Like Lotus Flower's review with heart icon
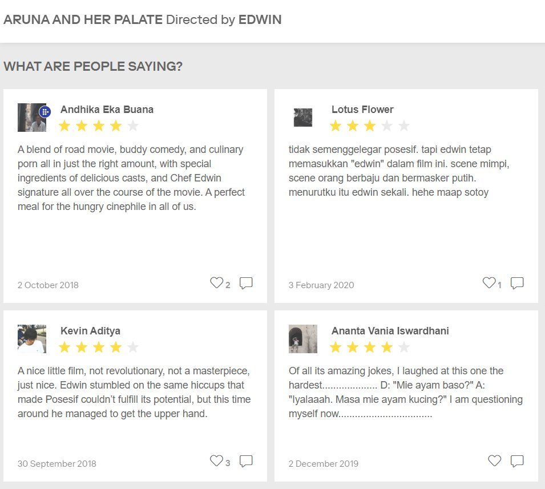The image size is (545, 489). [x=489, y=283]
